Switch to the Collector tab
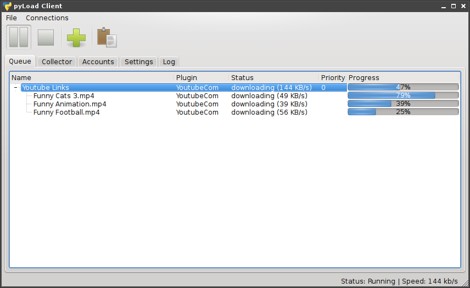 coord(57,61)
